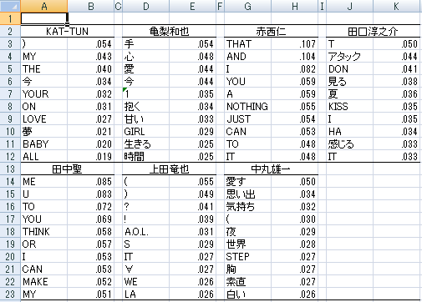The image size is (422, 302).
Task: Click the 中丸雄一 heading cell
Action: point(271,169)
